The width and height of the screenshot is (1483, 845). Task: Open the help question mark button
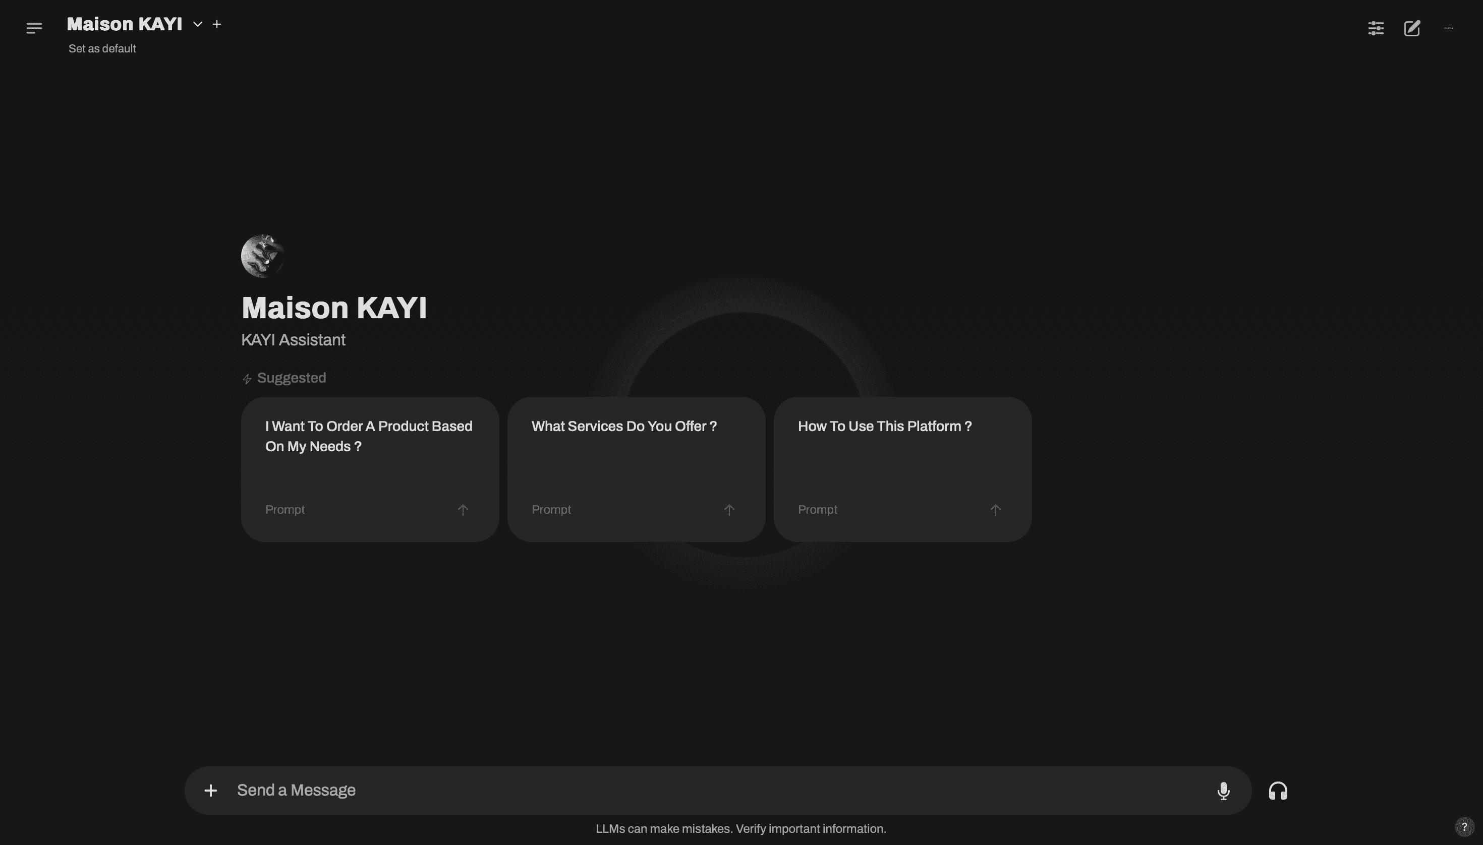pyautogui.click(x=1464, y=826)
